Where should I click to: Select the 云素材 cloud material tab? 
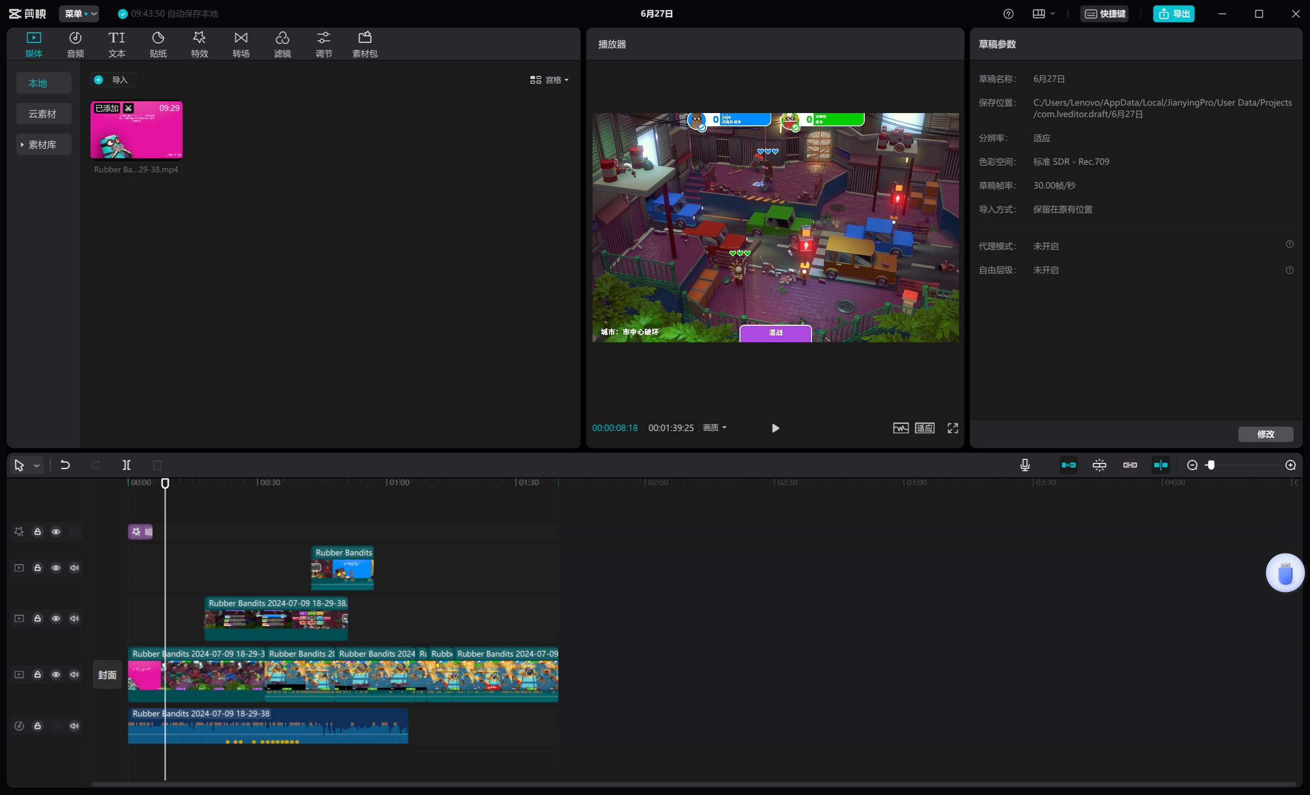point(43,114)
